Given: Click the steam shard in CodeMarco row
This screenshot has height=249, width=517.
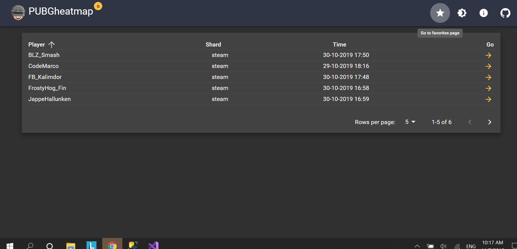Looking at the screenshot, I should (x=220, y=66).
